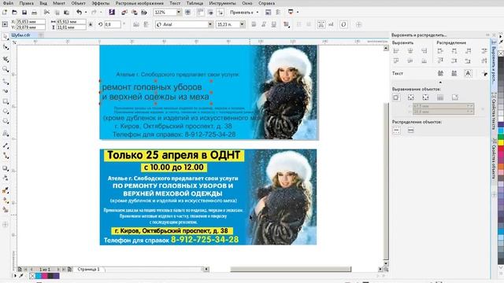This screenshot has width=504, height=283.
Task: Click the Print icon
Action: point(34,13)
